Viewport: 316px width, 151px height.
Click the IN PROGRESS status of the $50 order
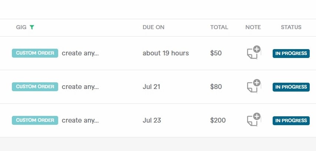[x=291, y=54]
